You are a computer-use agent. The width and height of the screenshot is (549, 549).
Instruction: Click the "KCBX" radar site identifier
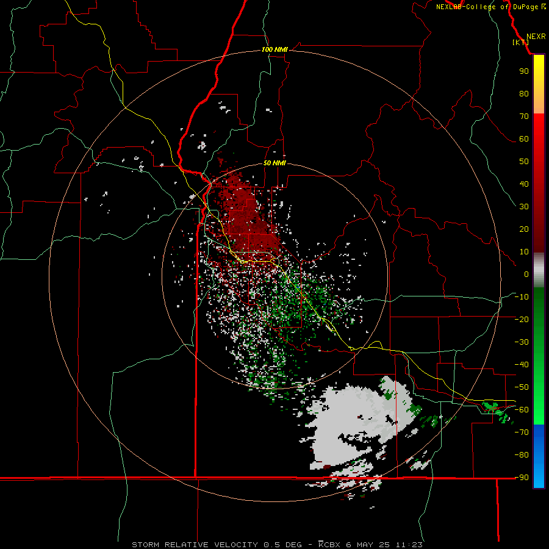pos(329,545)
